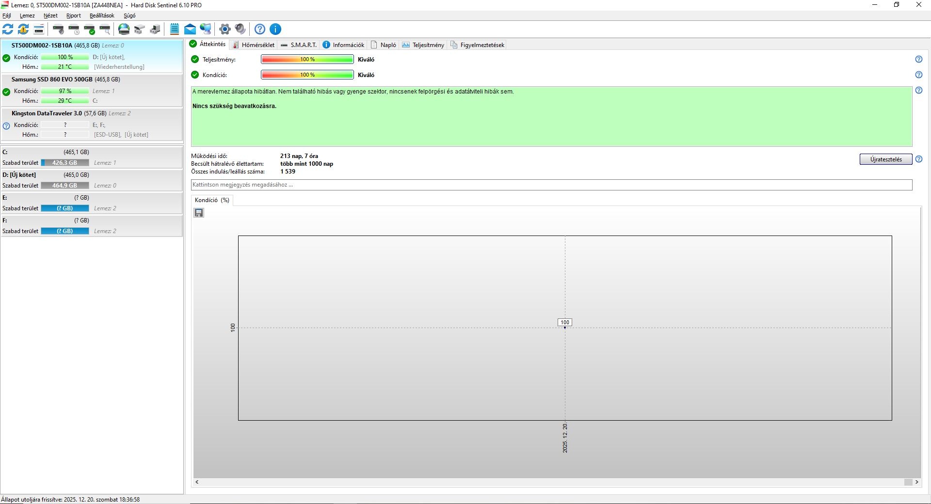Open the Beállítások menu

point(102,16)
